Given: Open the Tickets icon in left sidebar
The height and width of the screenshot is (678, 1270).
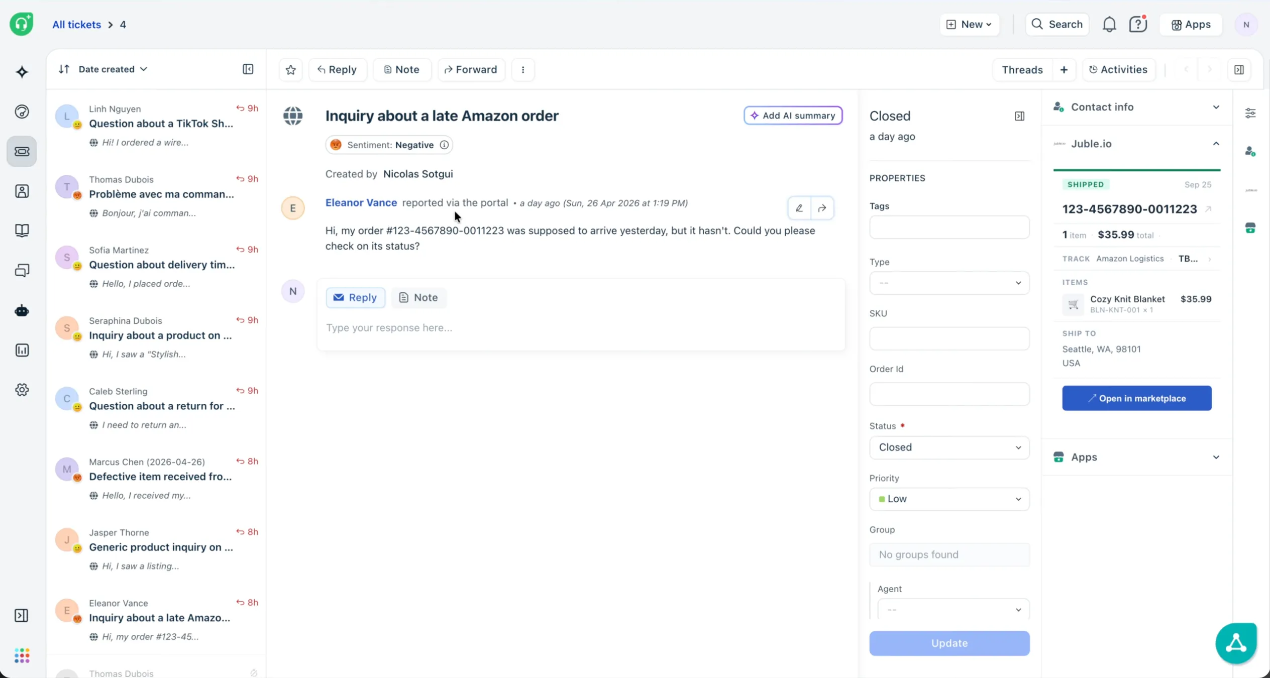Looking at the screenshot, I should 22,151.
